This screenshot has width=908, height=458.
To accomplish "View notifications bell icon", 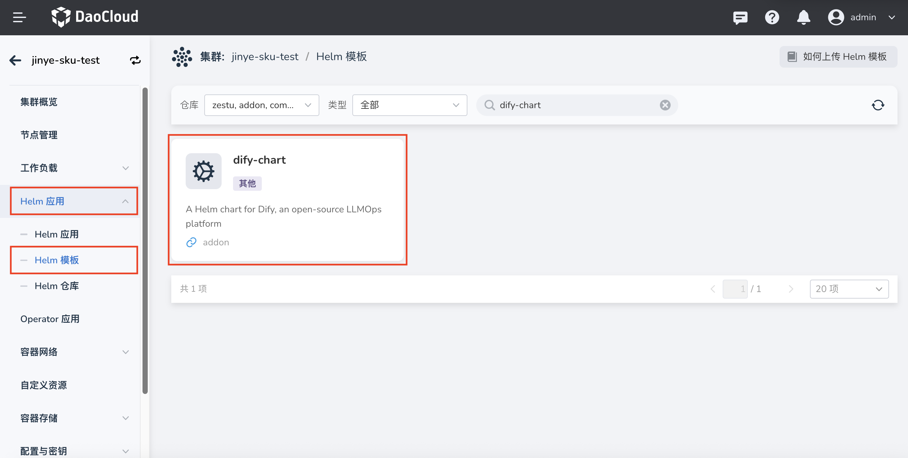I will (x=803, y=17).
